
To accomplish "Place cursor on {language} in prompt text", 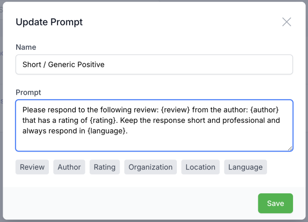I will pos(106,131).
